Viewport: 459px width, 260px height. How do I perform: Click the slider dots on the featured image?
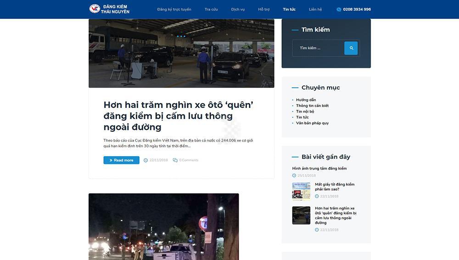click(x=181, y=36)
